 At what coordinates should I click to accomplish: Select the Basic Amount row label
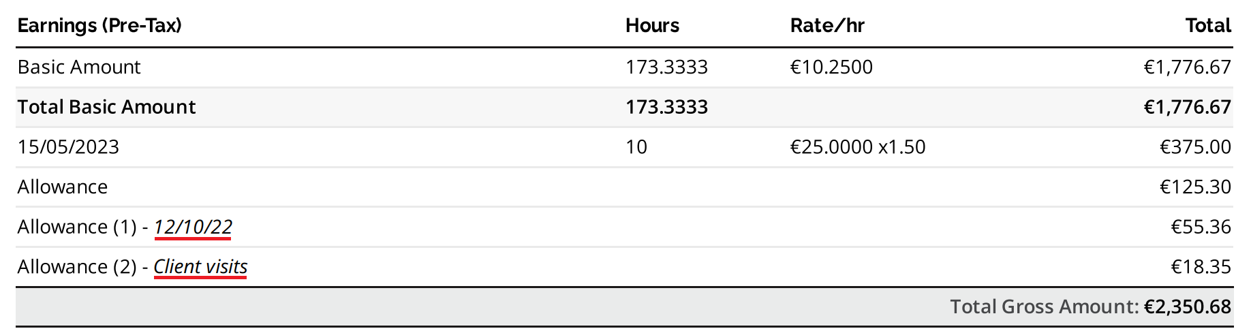pyautogui.click(x=79, y=67)
